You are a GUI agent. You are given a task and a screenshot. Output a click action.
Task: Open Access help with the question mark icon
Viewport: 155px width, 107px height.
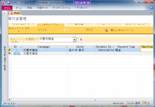[x=151, y=8]
